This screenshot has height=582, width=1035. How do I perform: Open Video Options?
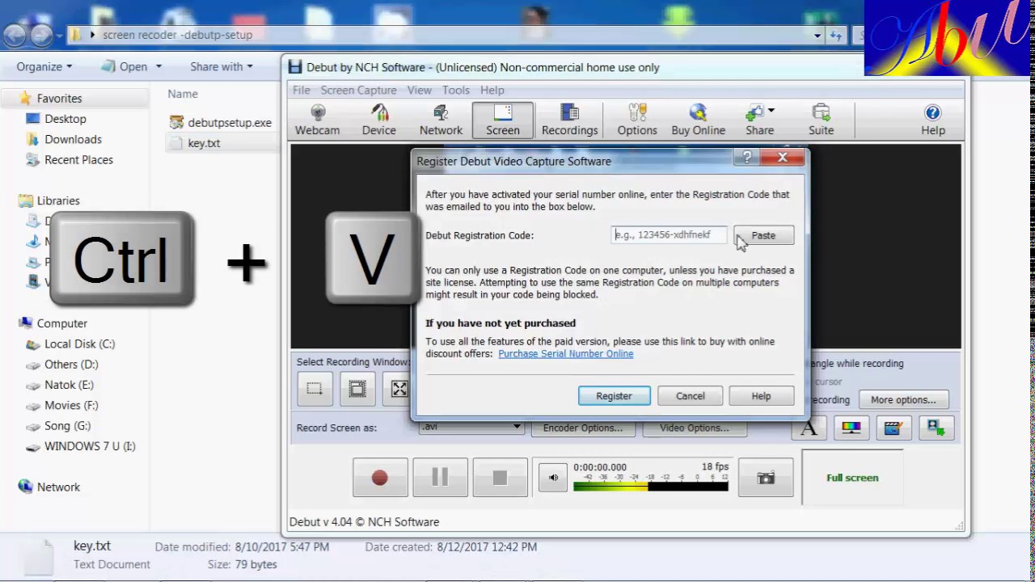(694, 428)
